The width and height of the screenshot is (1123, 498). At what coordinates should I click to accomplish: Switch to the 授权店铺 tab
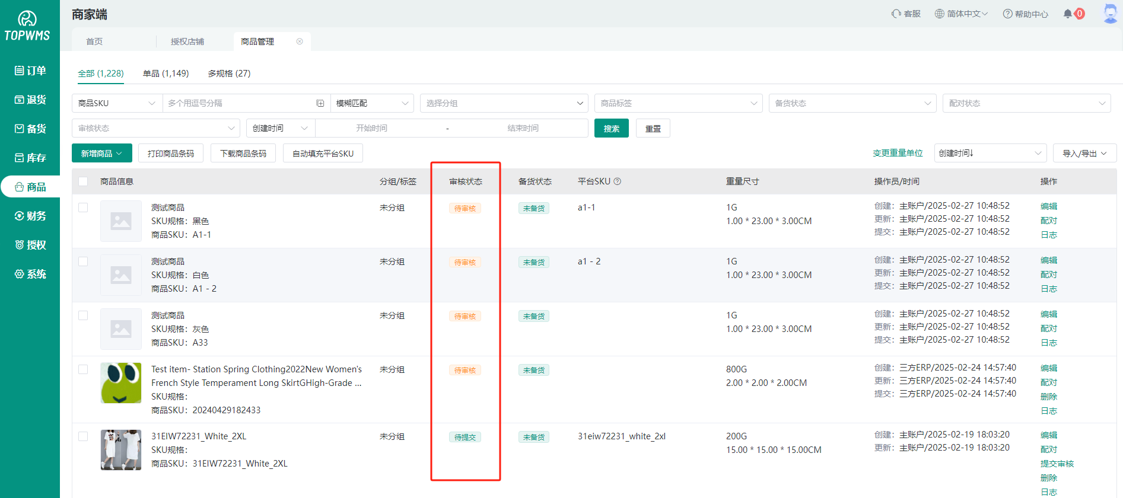click(x=187, y=41)
